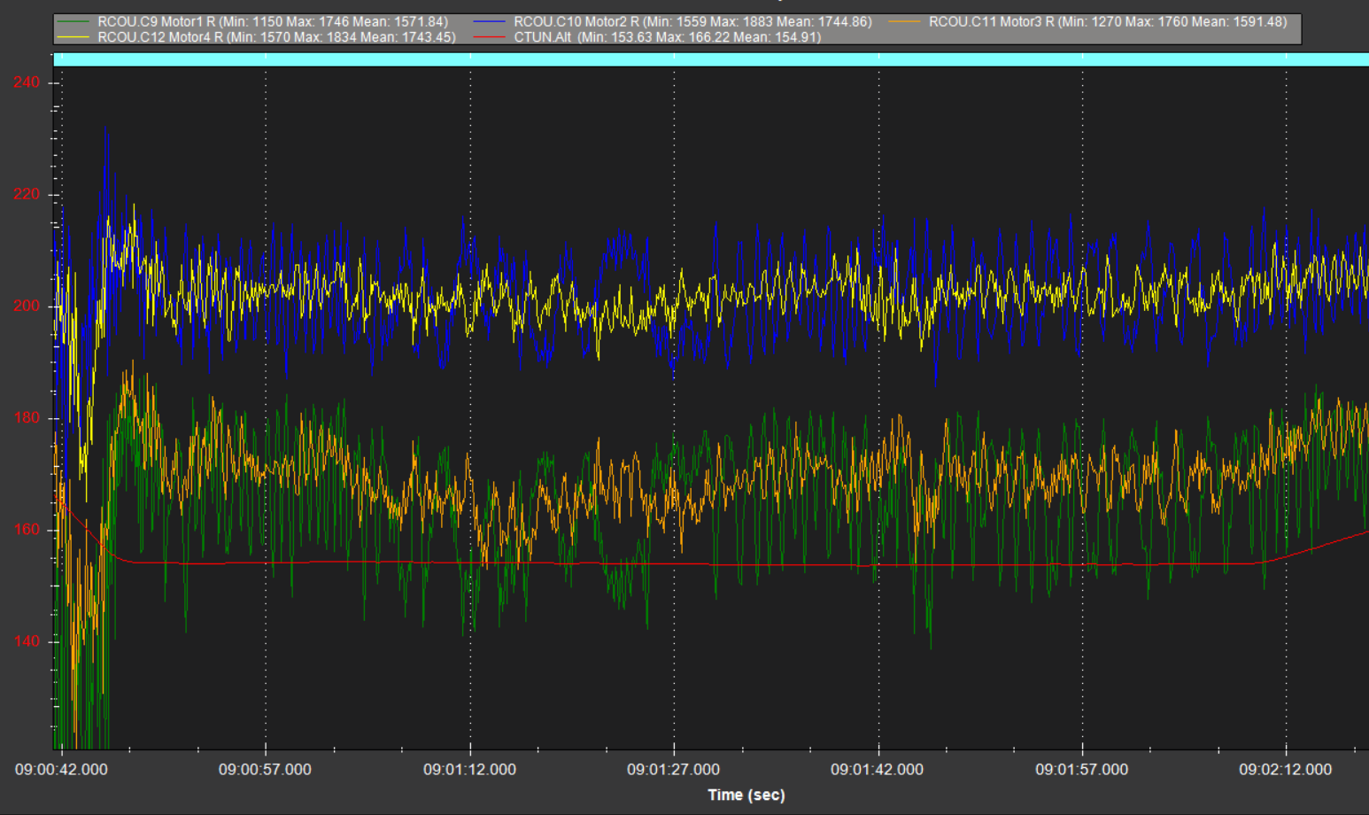Image resolution: width=1369 pixels, height=815 pixels.
Task: Click the 240 value on the Y axis
Action: 27,82
